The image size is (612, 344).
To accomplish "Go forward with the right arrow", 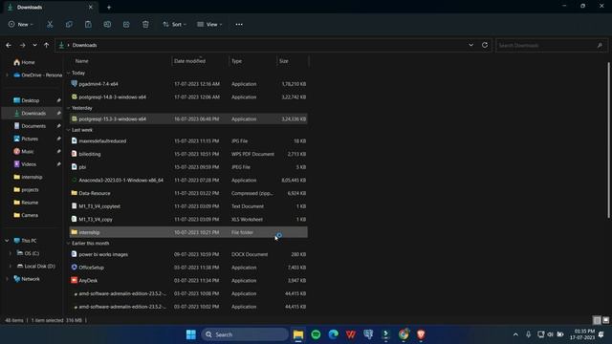I will click(x=22, y=45).
